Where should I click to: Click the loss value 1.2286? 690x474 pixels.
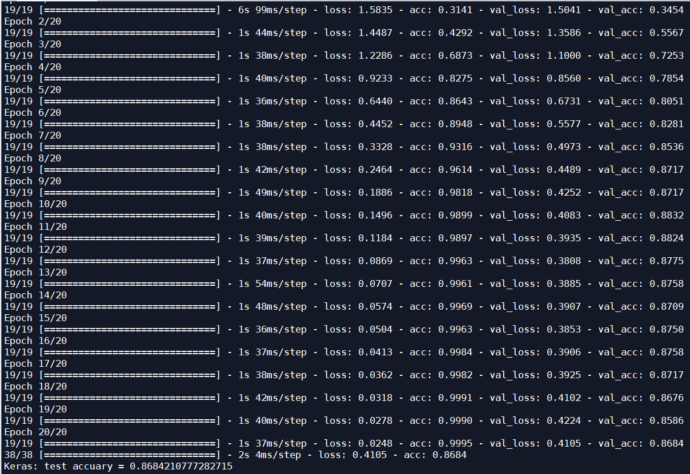(x=375, y=55)
